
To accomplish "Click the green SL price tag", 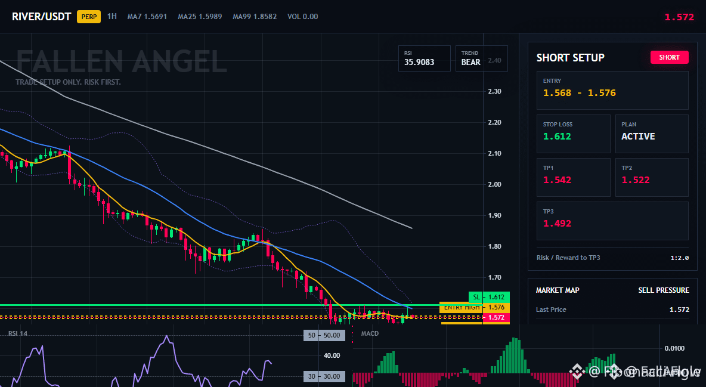I will 489,297.
